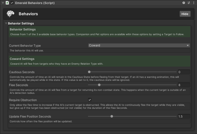Collapse the Emerald Behaviors component foldout arrow
The width and height of the screenshot is (197, 134).
[2, 3]
